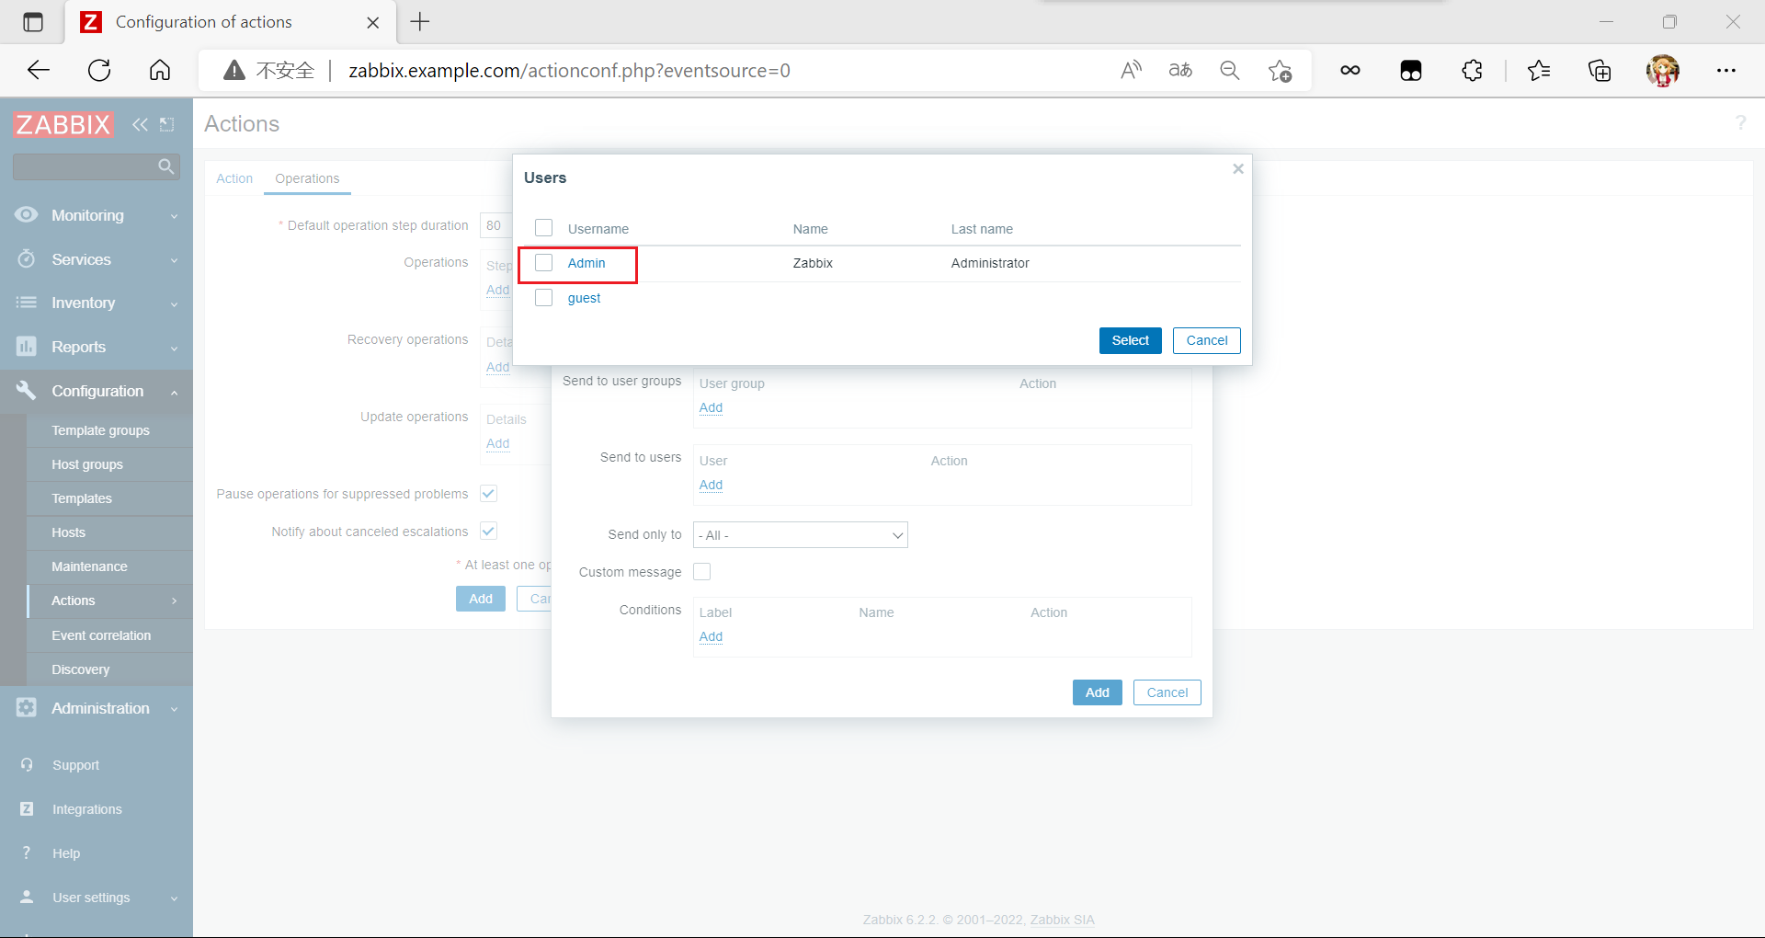1765x938 pixels.
Task: Click User settings person icon
Action: (x=27, y=897)
